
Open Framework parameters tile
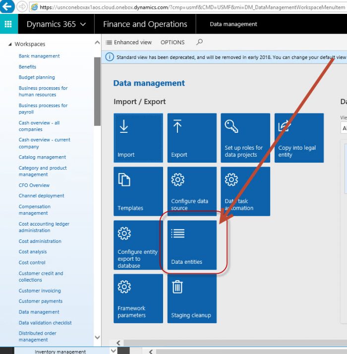[138, 298]
